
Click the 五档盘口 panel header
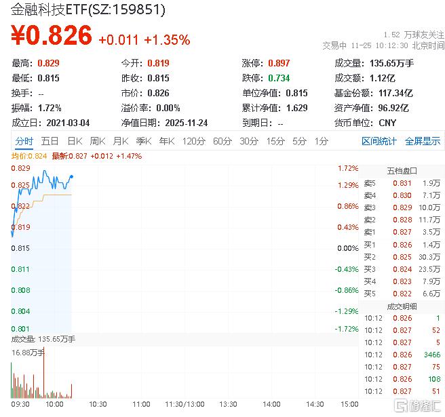402,170
